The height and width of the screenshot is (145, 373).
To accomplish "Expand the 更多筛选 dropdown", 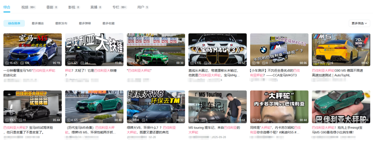I will pyautogui.click(x=359, y=23).
